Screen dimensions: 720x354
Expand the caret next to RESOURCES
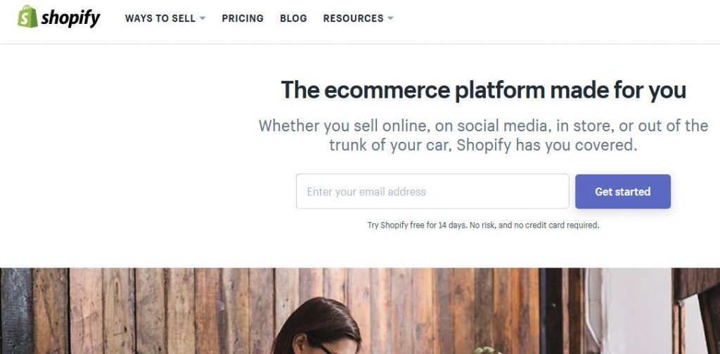(390, 18)
